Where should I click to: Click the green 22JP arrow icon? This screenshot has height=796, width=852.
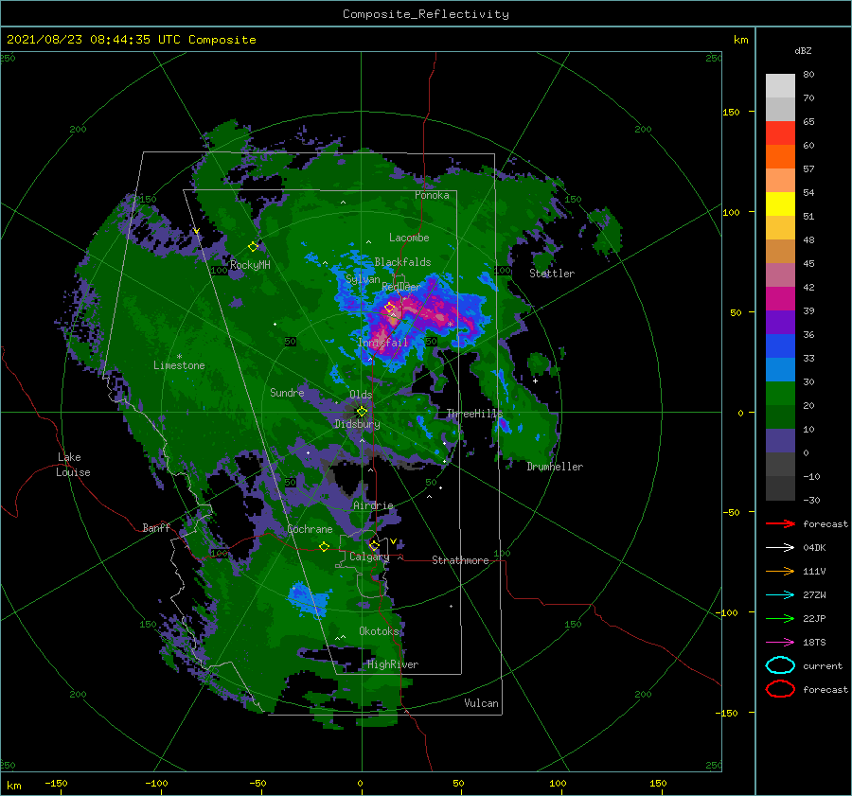[780, 618]
